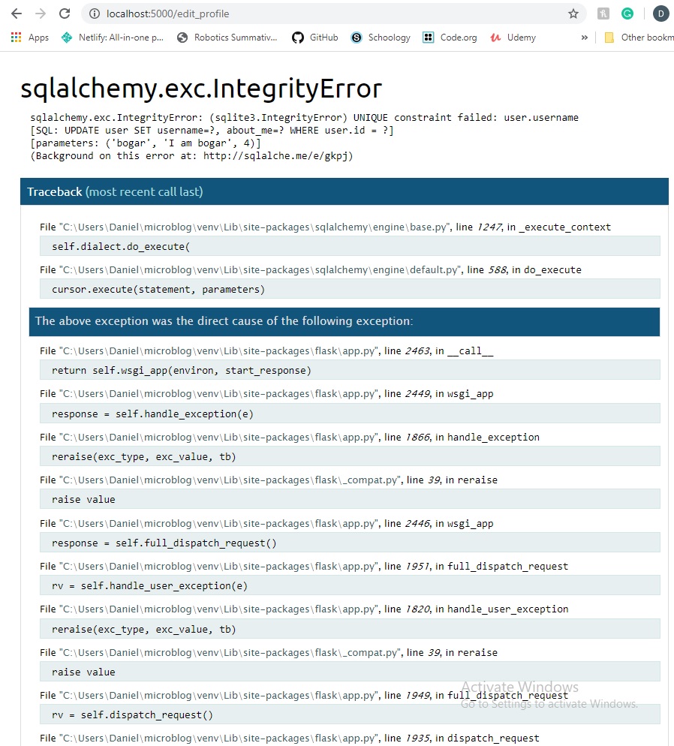Open the Robotics Summative bookmark
Viewport: 674px width, 746px height.
(x=227, y=38)
